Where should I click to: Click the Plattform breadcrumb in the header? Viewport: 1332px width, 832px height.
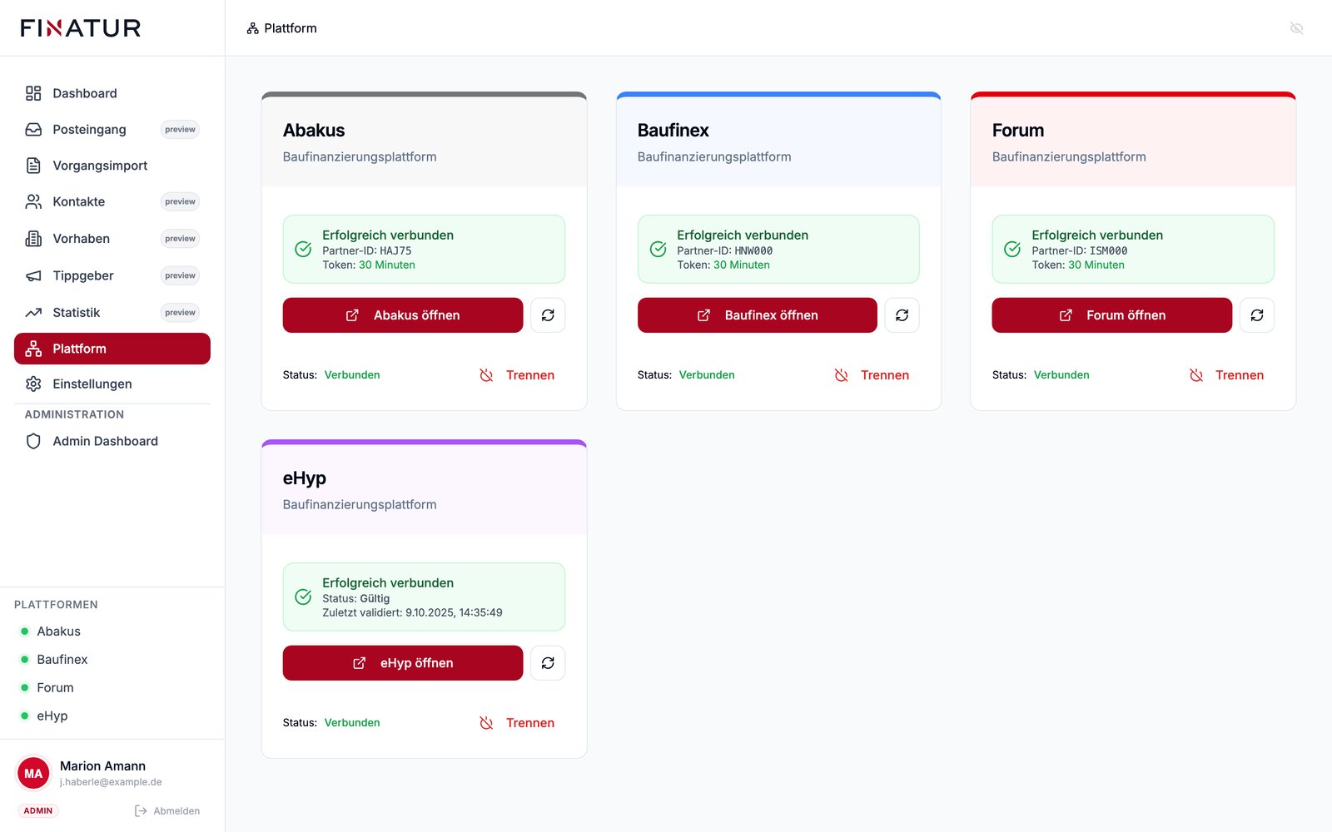[282, 28]
